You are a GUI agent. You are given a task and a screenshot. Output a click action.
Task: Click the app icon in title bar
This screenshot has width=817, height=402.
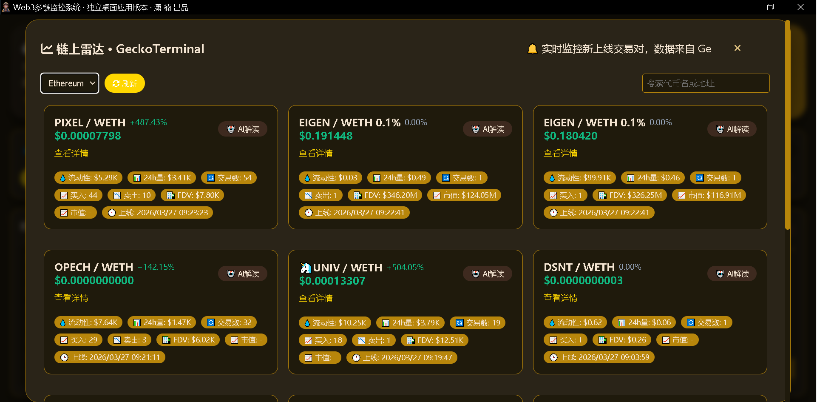(x=6, y=7)
